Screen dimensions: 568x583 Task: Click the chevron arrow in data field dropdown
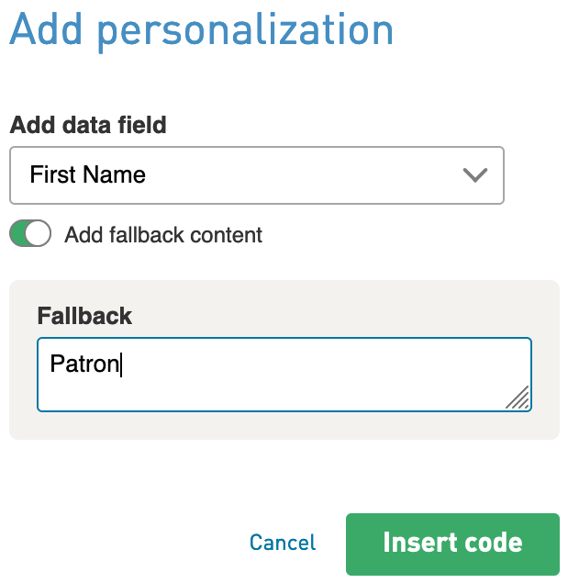474,175
